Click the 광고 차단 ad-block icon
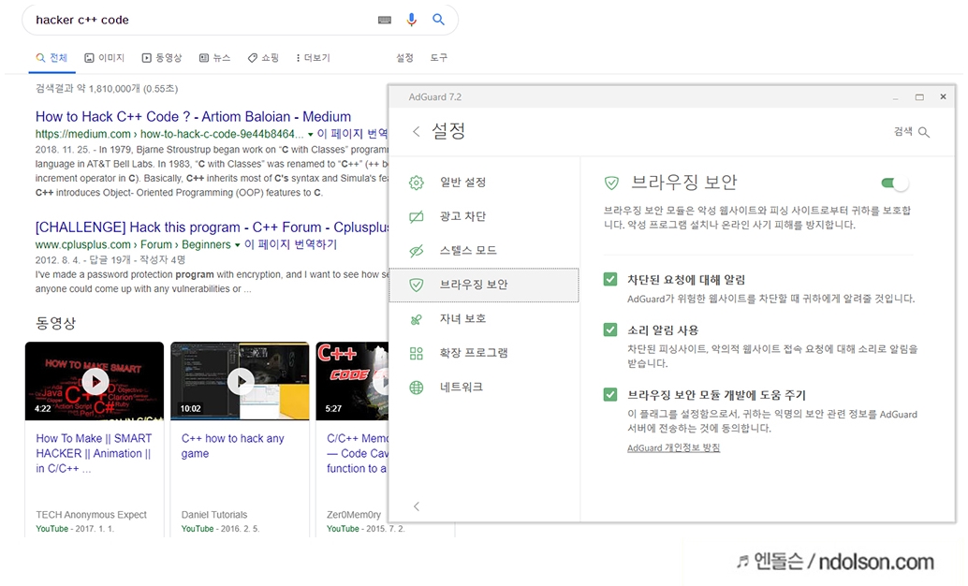This screenshot has height=586, width=968. [417, 217]
